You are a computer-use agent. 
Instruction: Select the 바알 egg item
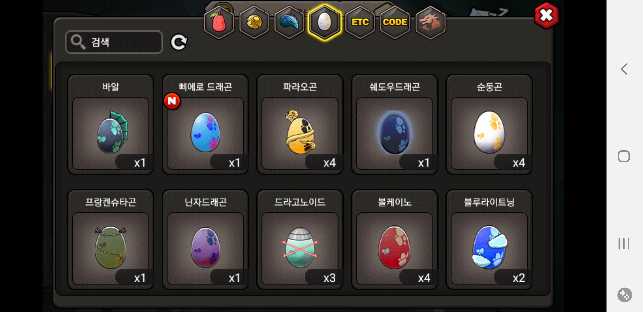click(111, 125)
